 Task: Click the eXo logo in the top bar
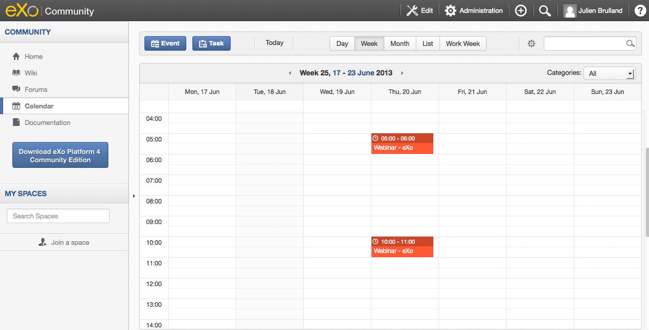22,10
